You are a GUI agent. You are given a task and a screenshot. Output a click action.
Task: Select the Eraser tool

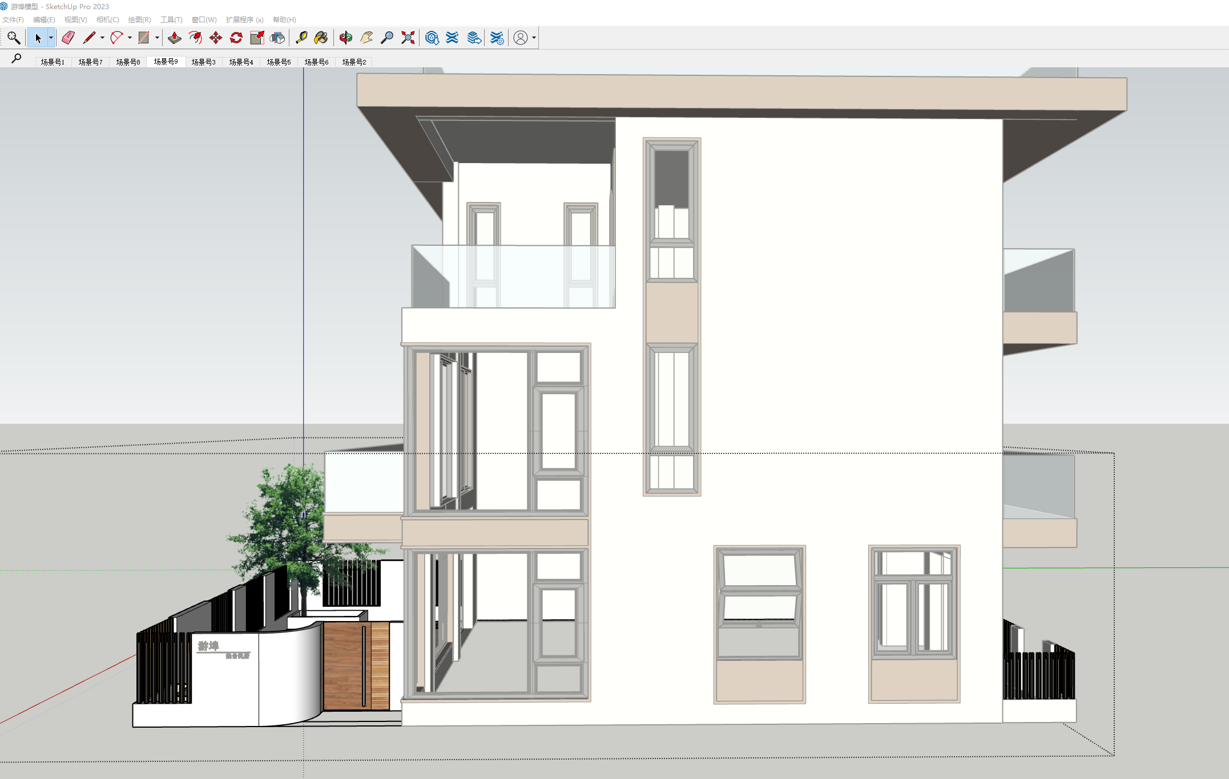tap(68, 38)
